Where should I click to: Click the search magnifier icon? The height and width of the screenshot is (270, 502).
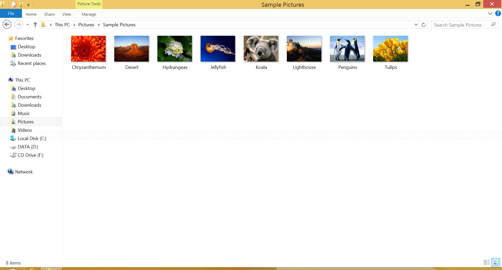[x=493, y=25]
